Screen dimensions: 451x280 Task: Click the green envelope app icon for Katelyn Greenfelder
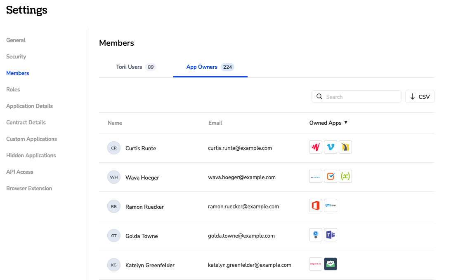tap(330, 264)
